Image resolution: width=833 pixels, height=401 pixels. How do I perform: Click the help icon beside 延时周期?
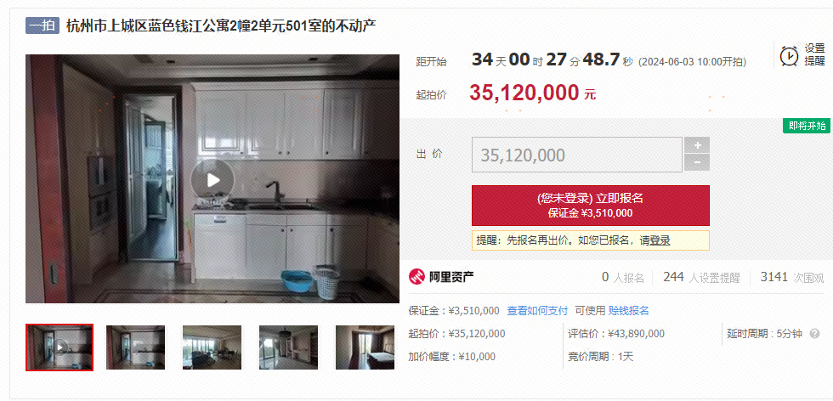pyautogui.click(x=814, y=334)
